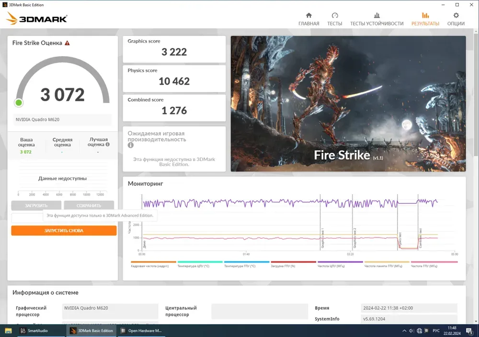
Task: Click the ЗАГРУЗИТЬ button
Action: (x=36, y=206)
